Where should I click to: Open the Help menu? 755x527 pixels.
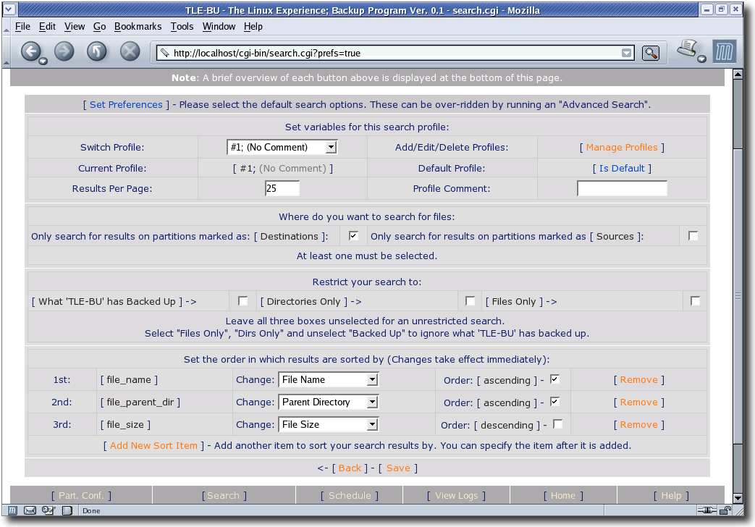253,27
